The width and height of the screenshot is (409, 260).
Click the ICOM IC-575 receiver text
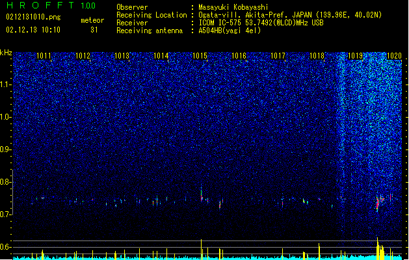(x=261, y=23)
